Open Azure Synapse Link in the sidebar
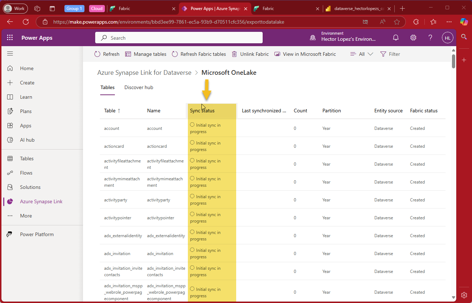The width and height of the screenshot is (472, 303). (x=41, y=201)
